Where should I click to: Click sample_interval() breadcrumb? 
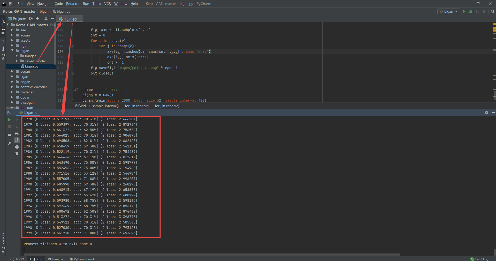(x=105, y=106)
